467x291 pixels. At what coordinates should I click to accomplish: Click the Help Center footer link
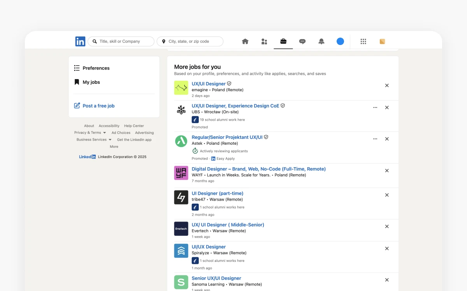(x=134, y=126)
